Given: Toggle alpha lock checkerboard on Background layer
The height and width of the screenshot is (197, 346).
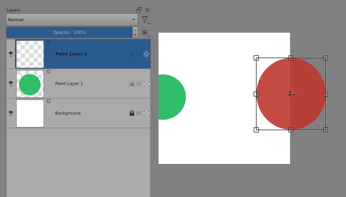Looking at the screenshot, I should coord(146,113).
